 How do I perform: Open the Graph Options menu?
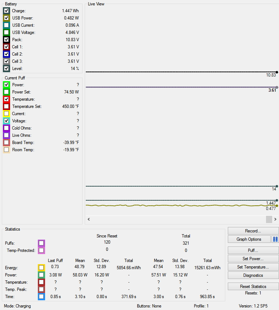(249, 239)
